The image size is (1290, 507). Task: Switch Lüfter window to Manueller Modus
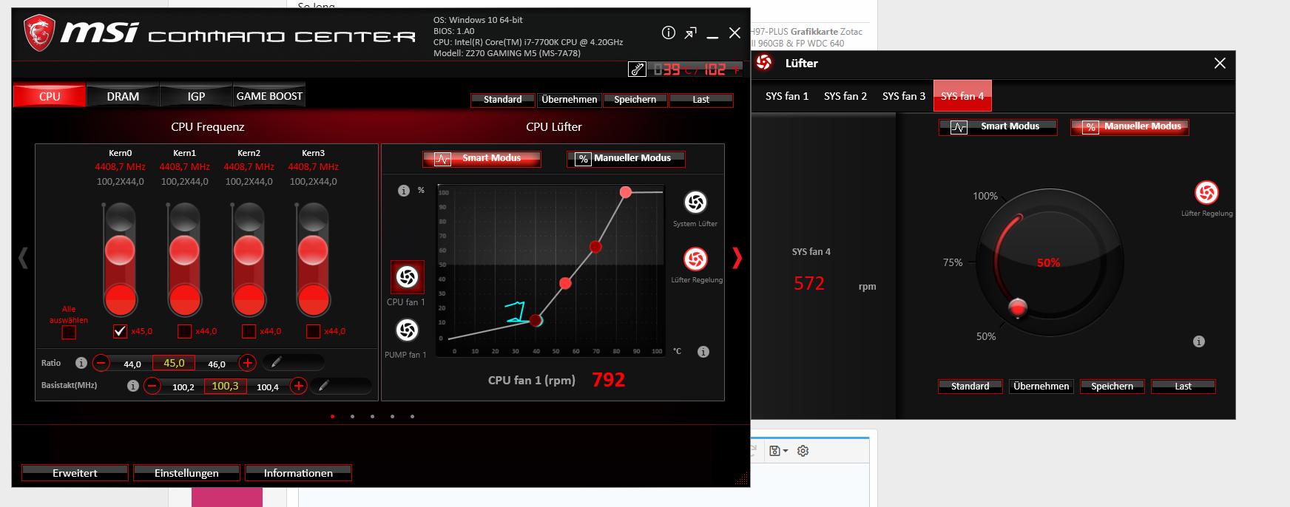[x=1129, y=127]
